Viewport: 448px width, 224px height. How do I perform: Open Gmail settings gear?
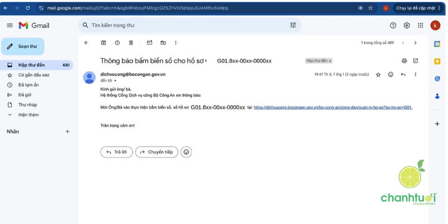(407, 25)
